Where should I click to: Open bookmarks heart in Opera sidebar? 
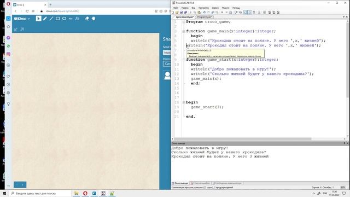[x=8, y=76]
